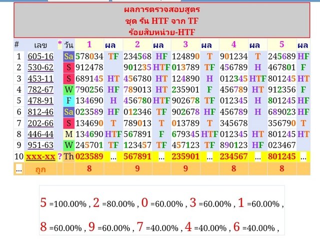
Task: Click the pink column 4 header
Action: 233,44
